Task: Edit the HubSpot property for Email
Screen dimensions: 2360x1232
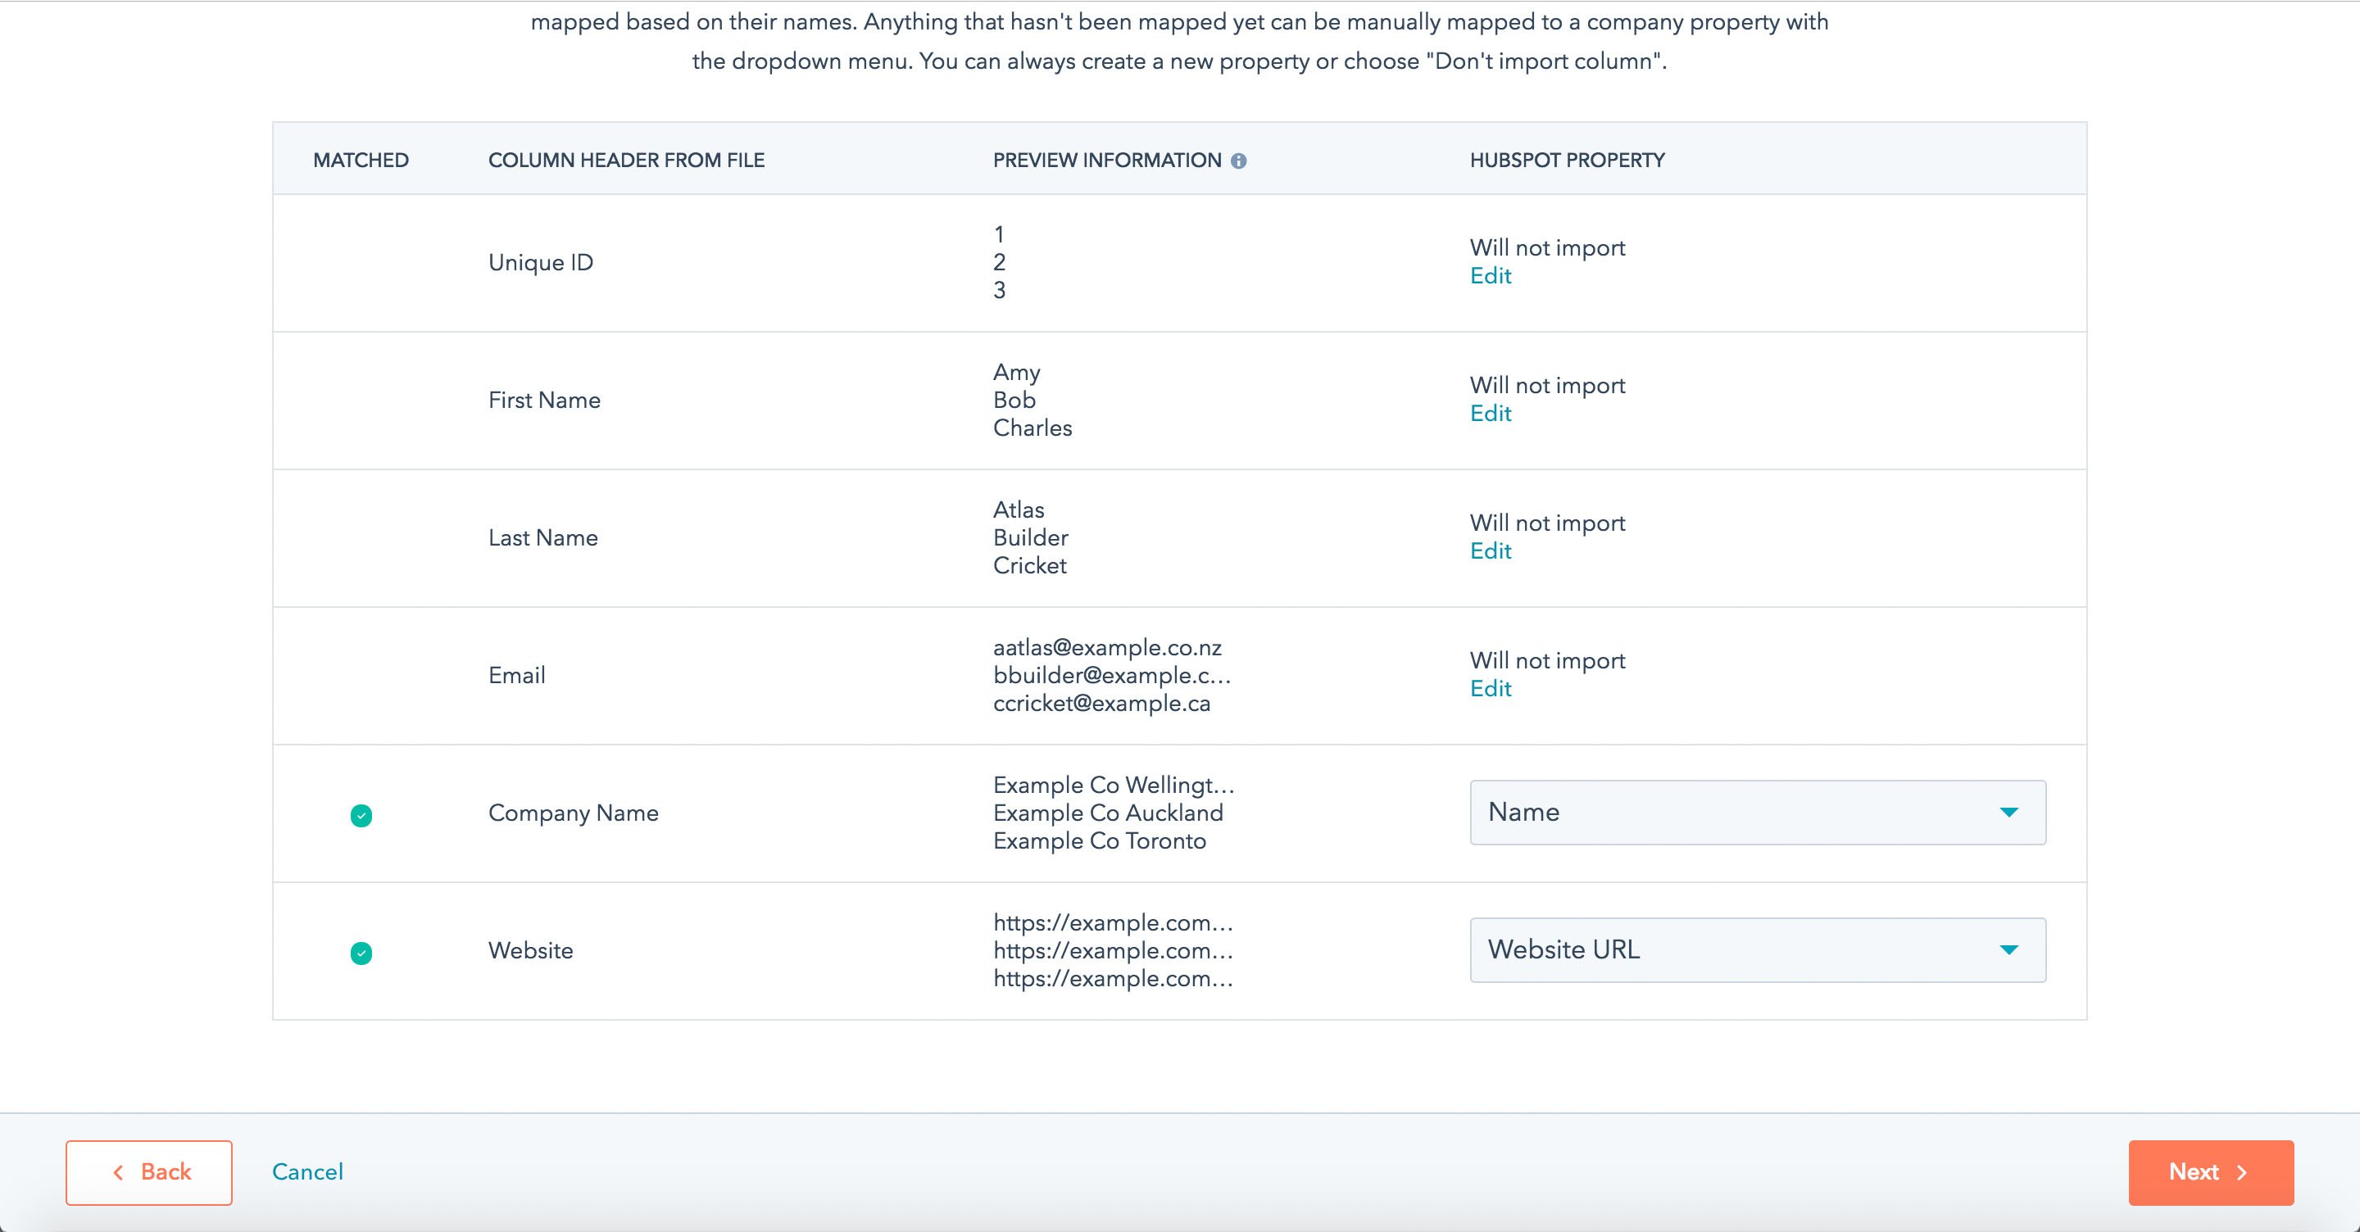Action: coord(1490,689)
